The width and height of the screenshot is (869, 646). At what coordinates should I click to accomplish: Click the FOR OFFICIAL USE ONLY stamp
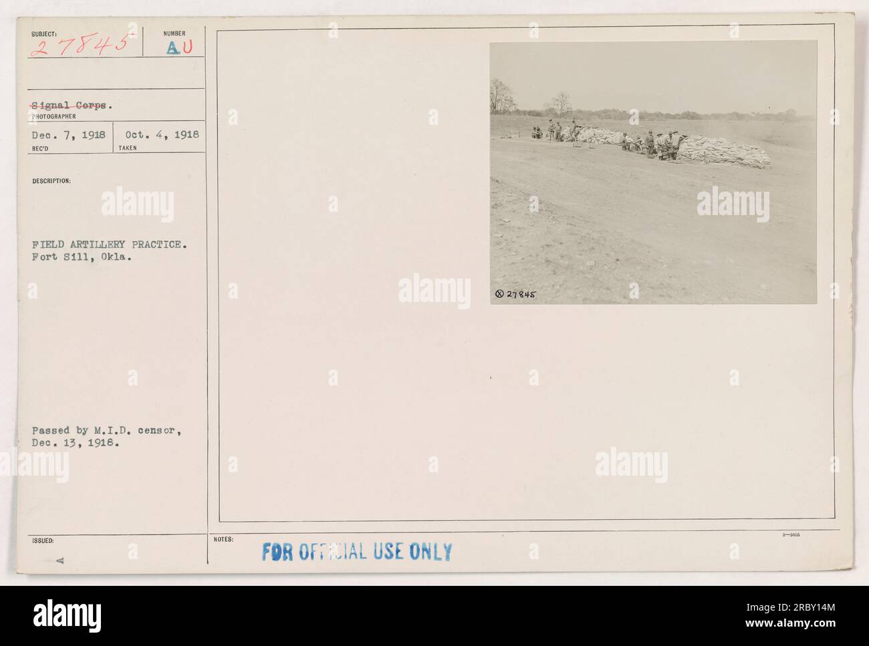click(358, 552)
